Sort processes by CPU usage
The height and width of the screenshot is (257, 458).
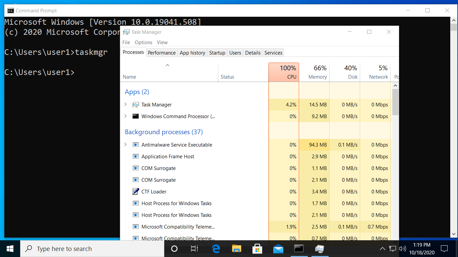tap(284, 72)
